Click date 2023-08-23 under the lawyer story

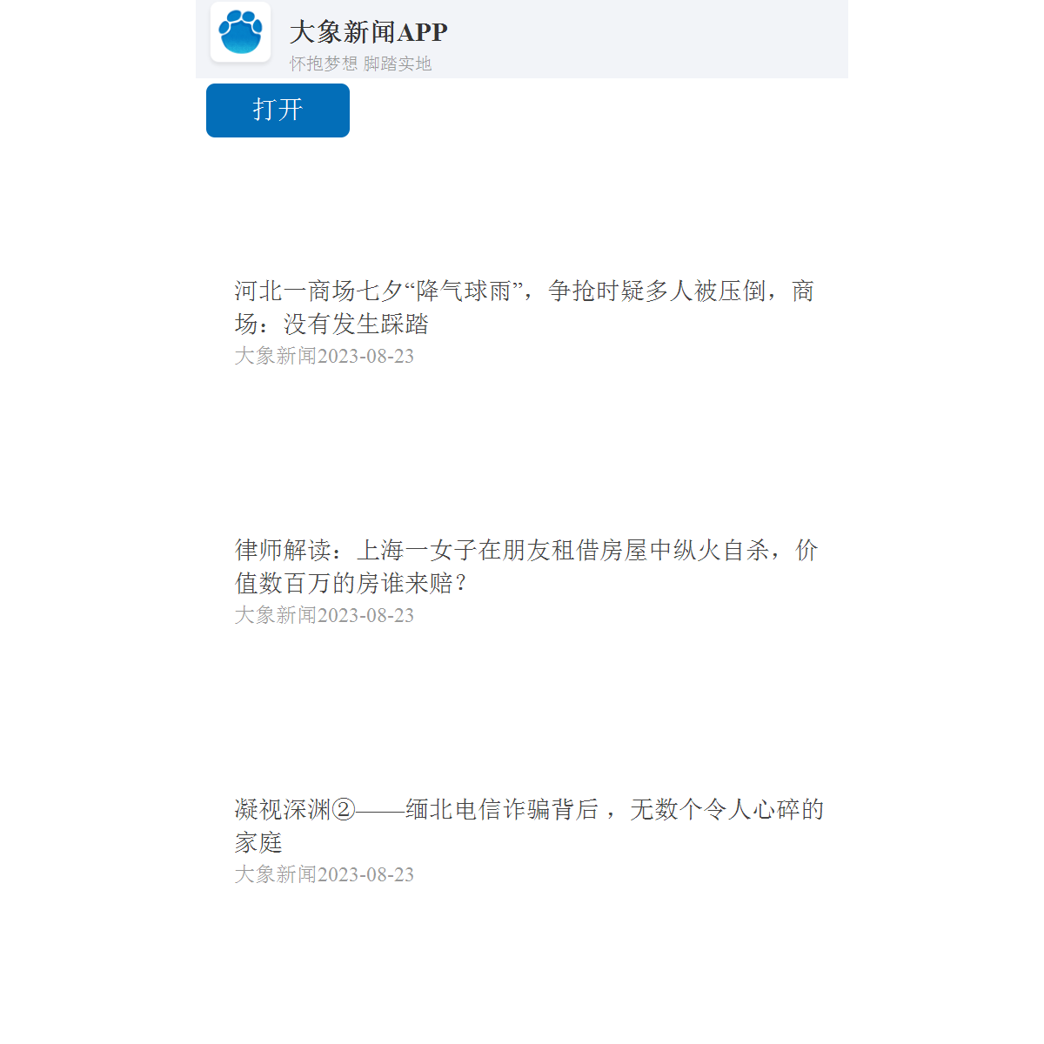click(365, 615)
